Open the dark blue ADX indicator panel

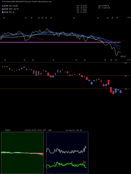pyautogui.click(x=67, y=153)
